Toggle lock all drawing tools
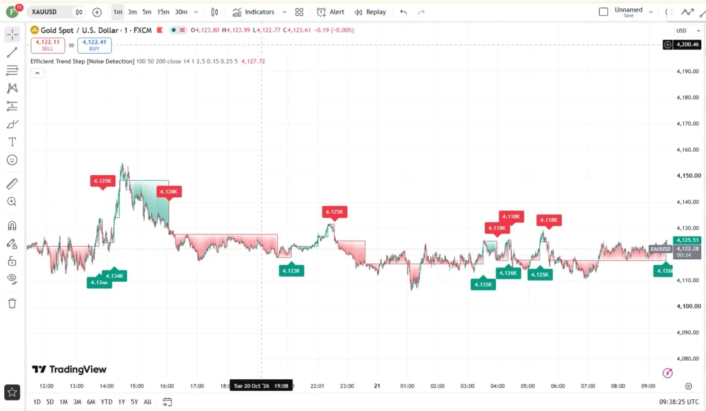Screen dimensions: 706x411 coord(12,261)
